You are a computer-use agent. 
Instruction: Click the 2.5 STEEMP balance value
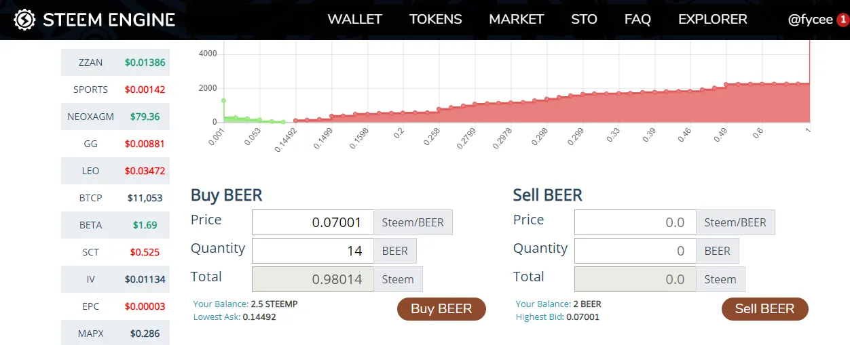pyautogui.click(x=274, y=304)
